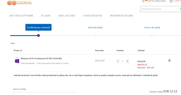
Task: Open the notifications speaker icon
Action: pyautogui.click(x=144, y=1)
